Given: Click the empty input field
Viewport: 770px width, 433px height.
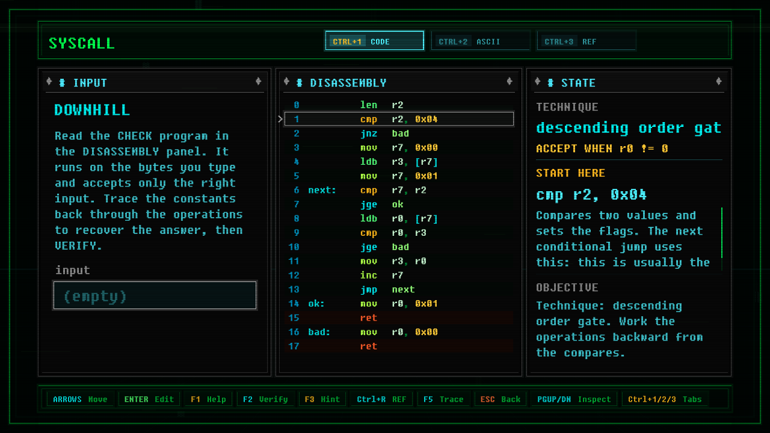Looking at the screenshot, I should click(x=155, y=295).
